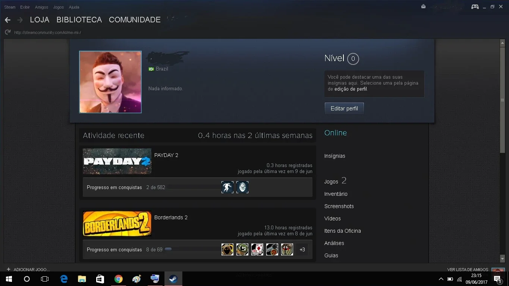This screenshot has width=509, height=286.
Task: Click the Editar perfil button
Action: pos(344,109)
